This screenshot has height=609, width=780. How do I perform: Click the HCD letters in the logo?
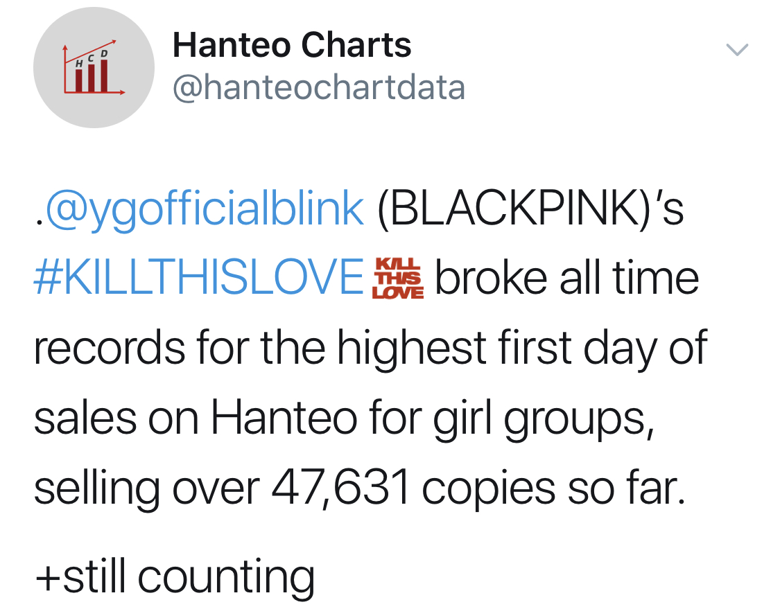(x=92, y=58)
